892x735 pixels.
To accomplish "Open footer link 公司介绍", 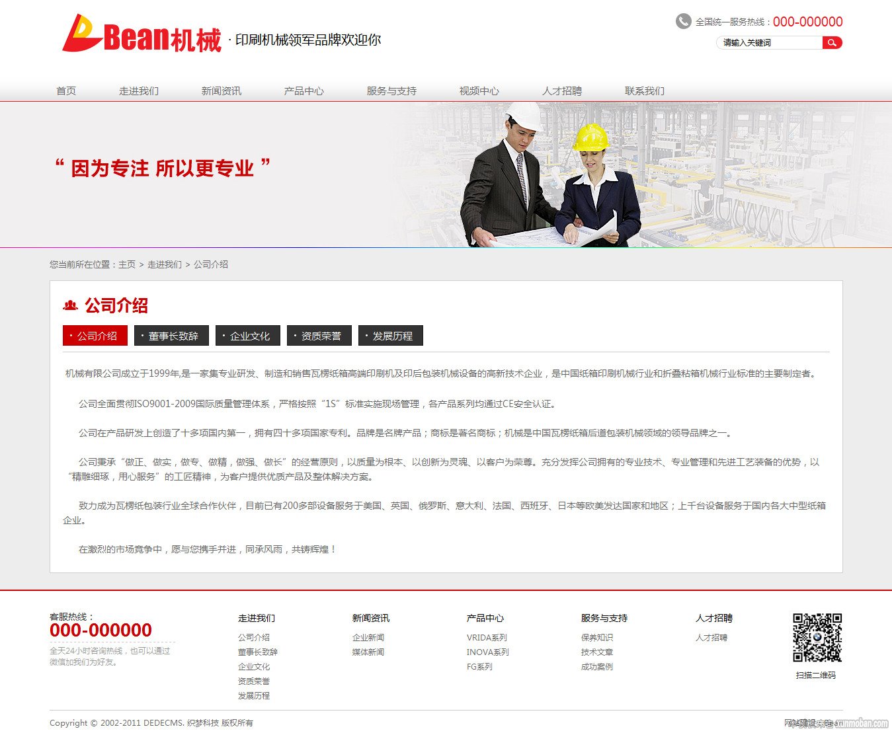I will [254, 638].
